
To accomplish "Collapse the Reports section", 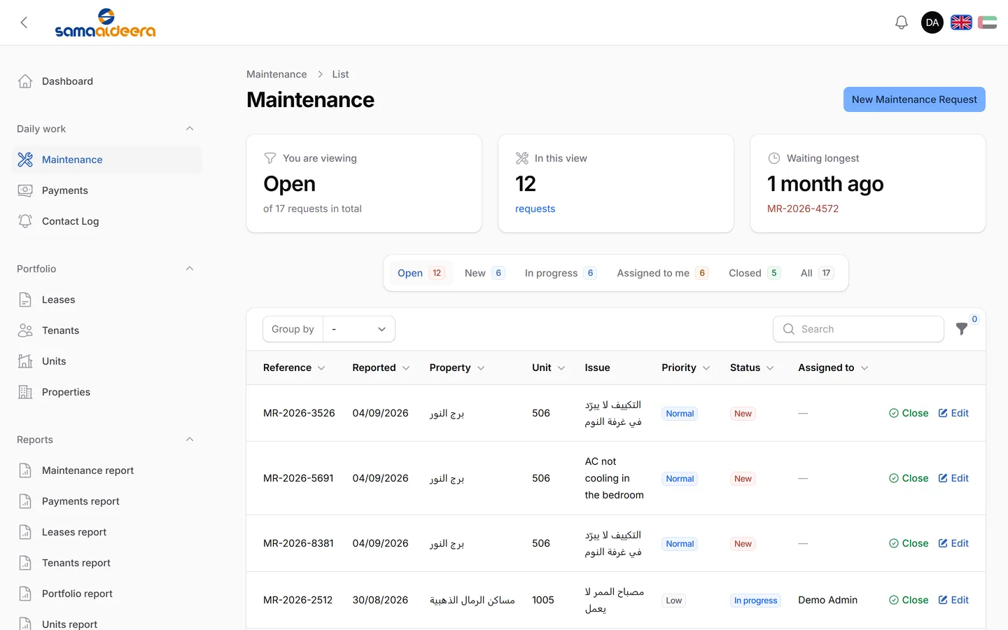I will point(190,440).
